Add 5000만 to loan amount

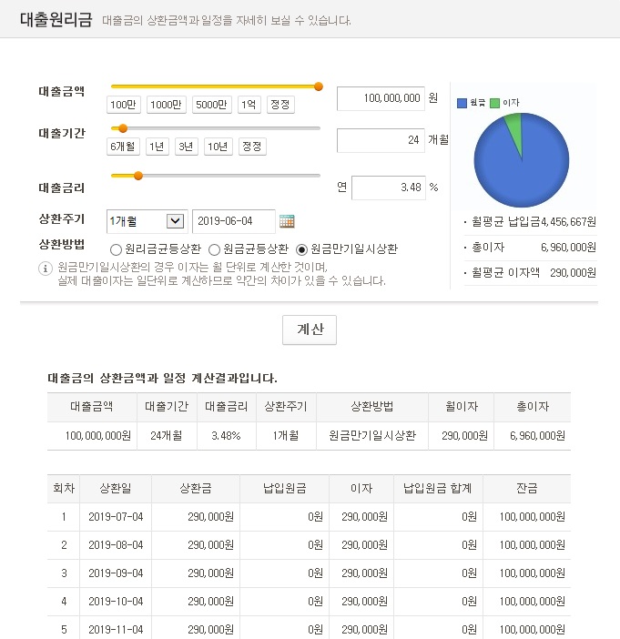tap(212, 105)
